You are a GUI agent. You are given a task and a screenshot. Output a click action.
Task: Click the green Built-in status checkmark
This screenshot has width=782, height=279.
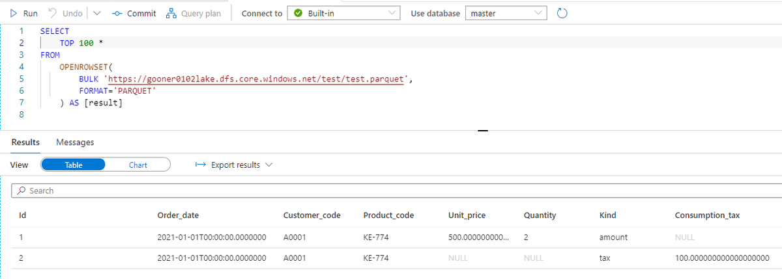[298, 13]
